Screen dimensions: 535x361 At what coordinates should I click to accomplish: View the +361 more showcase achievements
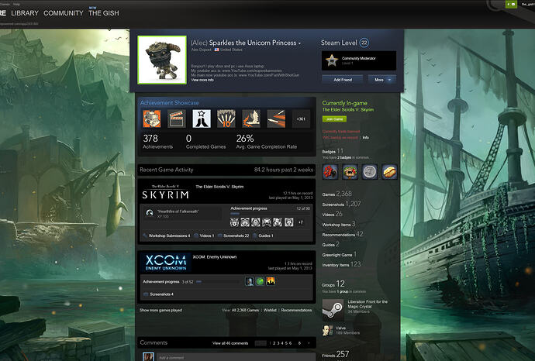[x=301, y=119]
